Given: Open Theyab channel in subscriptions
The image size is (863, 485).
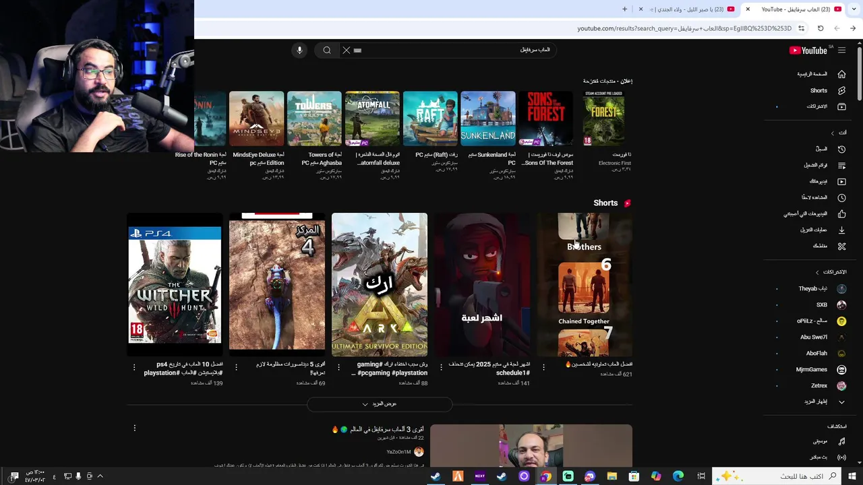Looking at the screenshot, I should (x=821, y=289).
